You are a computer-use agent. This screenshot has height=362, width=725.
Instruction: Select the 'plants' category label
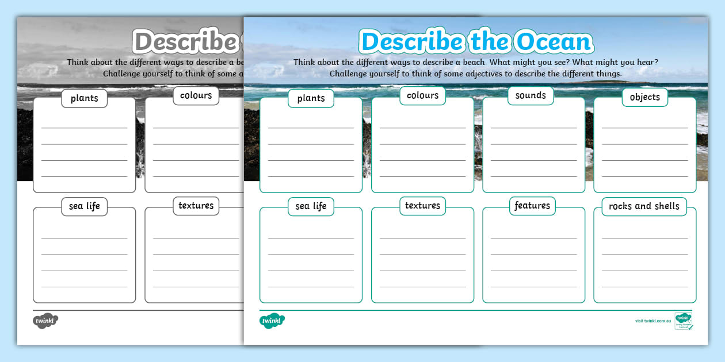(311, 98)
